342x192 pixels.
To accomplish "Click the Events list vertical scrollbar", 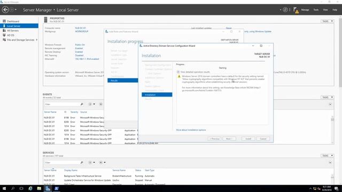I will 332,130.
